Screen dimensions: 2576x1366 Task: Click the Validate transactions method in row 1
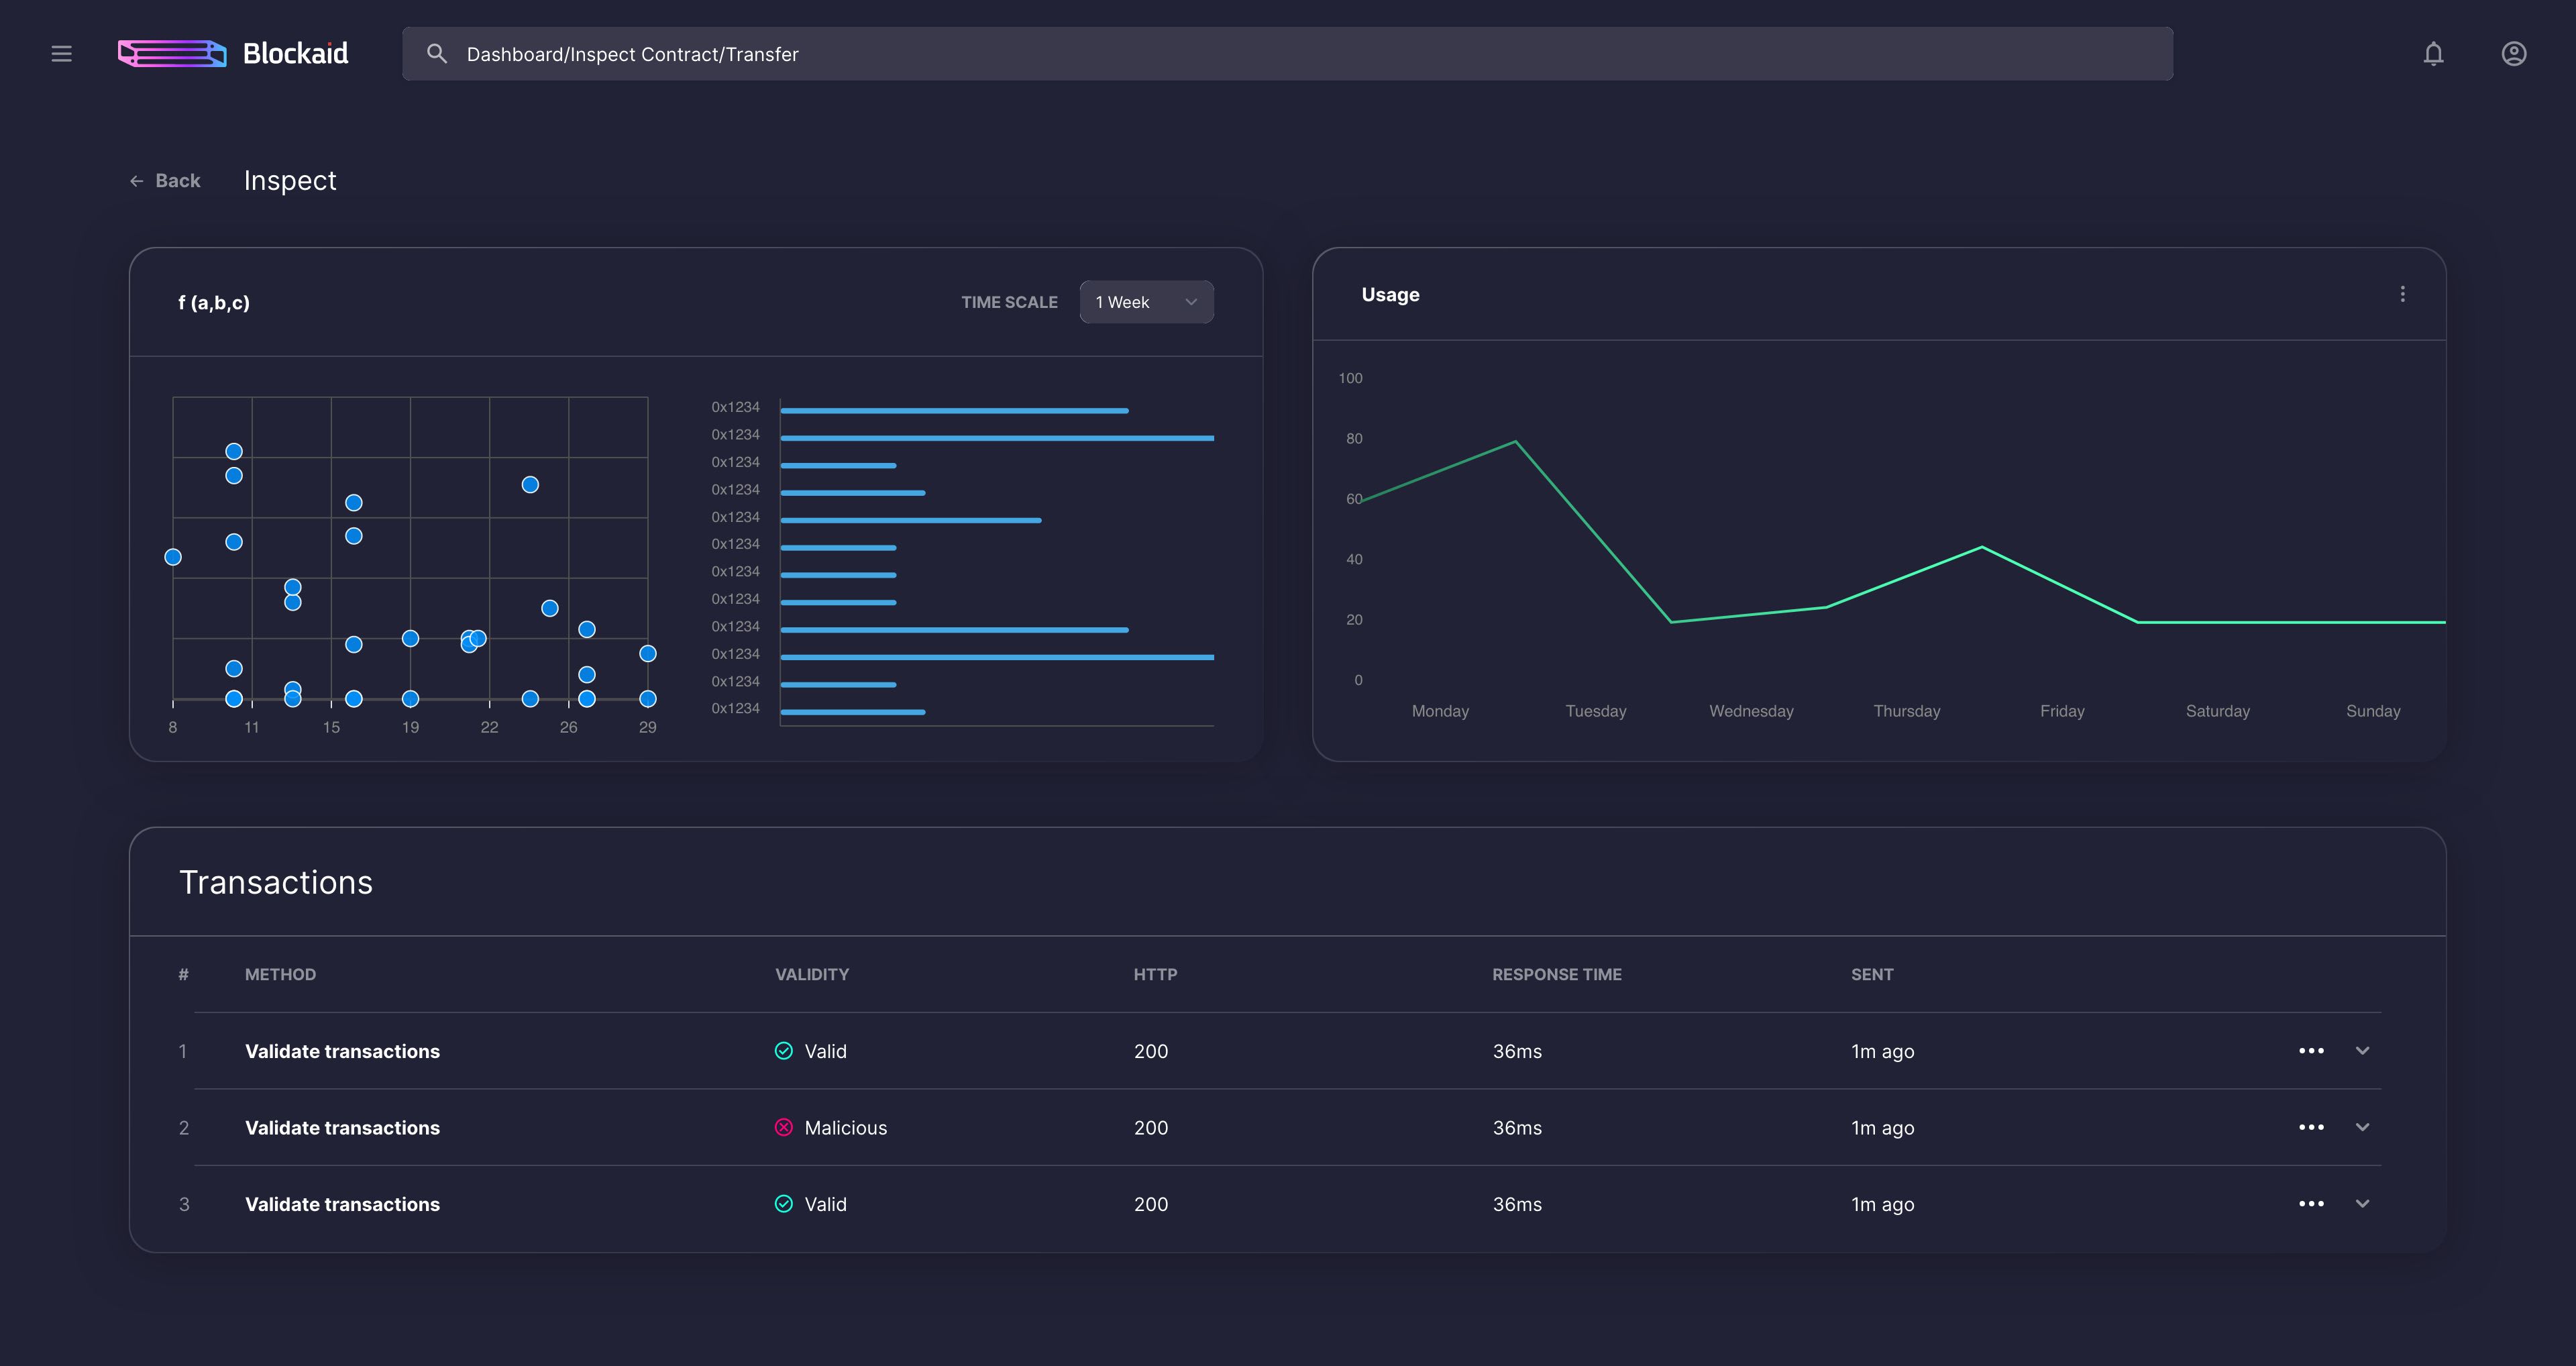[x=342, y=1051]
